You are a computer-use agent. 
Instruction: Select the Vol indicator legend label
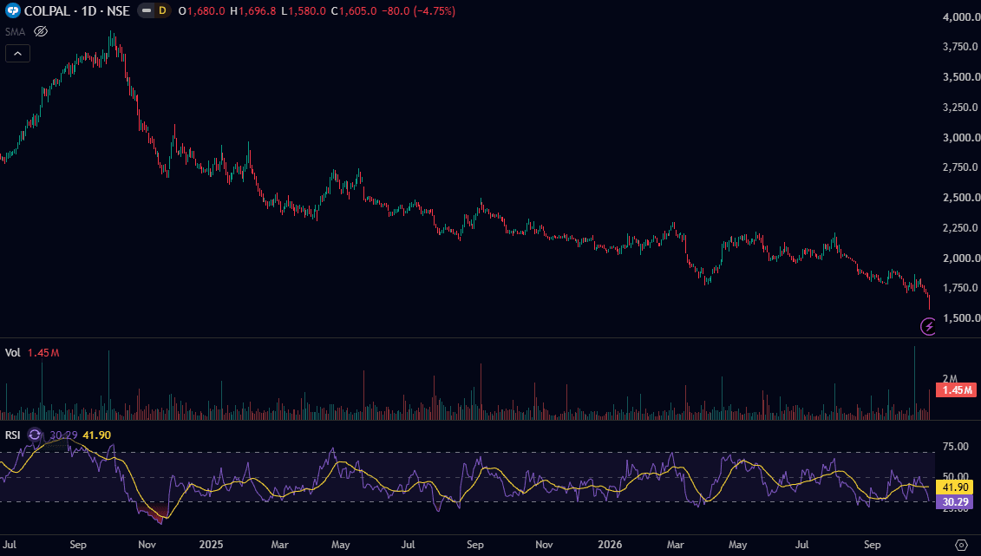coord(12,353)
